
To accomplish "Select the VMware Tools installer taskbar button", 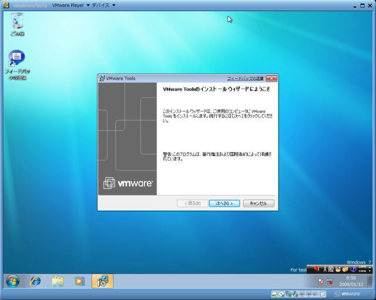I will click(x=102, y=281).
